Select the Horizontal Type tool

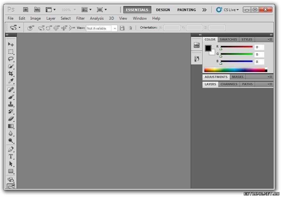(x=11, y=156)
